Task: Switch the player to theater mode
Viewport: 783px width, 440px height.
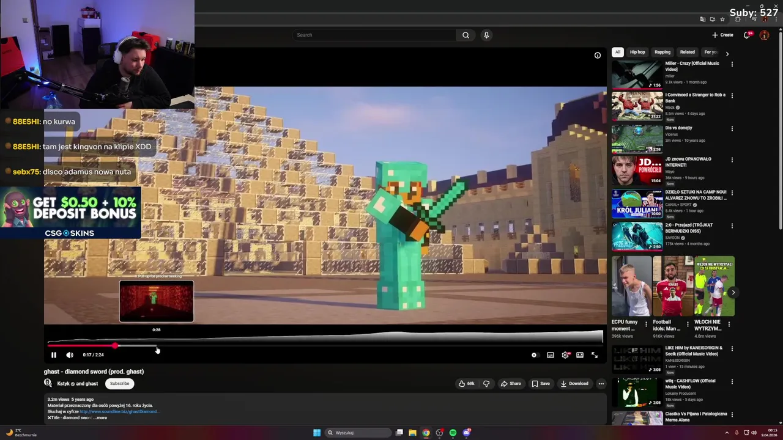Action: click(580, 355)
